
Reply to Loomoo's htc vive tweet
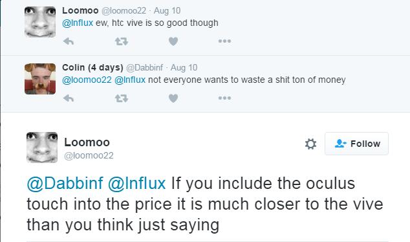coord(69,41)
